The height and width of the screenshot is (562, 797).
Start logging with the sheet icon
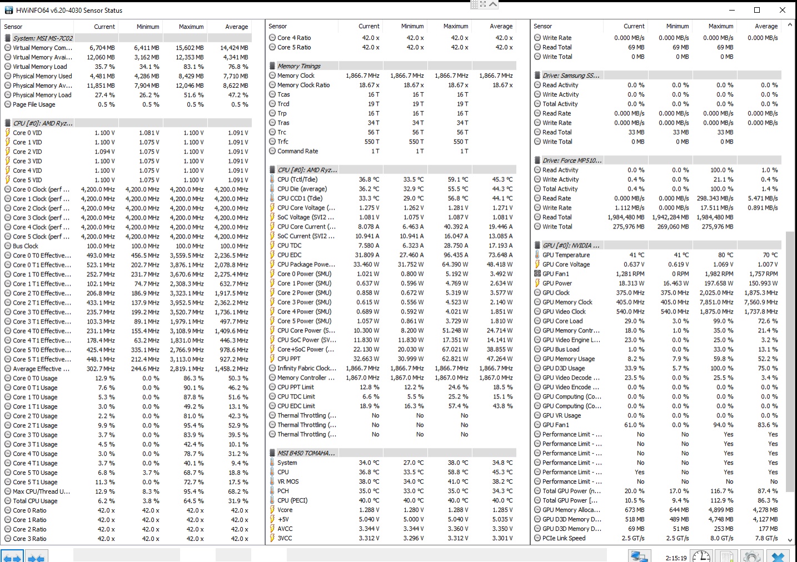tap(725, 556)
